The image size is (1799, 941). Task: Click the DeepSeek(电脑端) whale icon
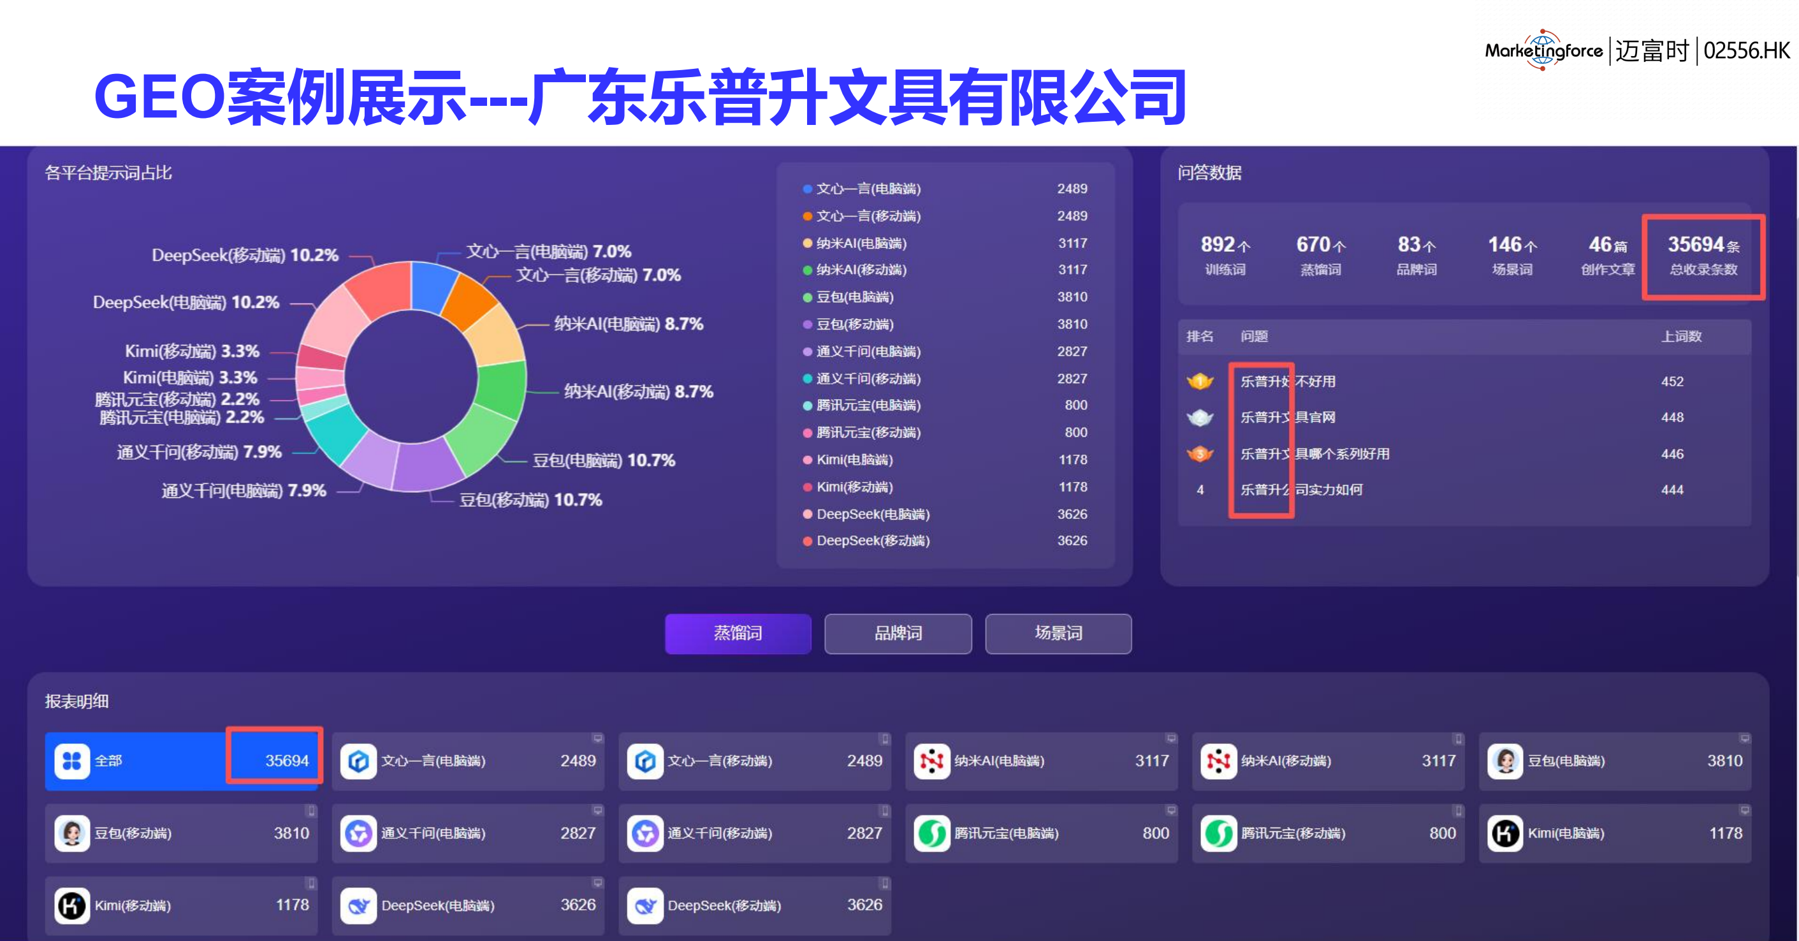[358, 905]
